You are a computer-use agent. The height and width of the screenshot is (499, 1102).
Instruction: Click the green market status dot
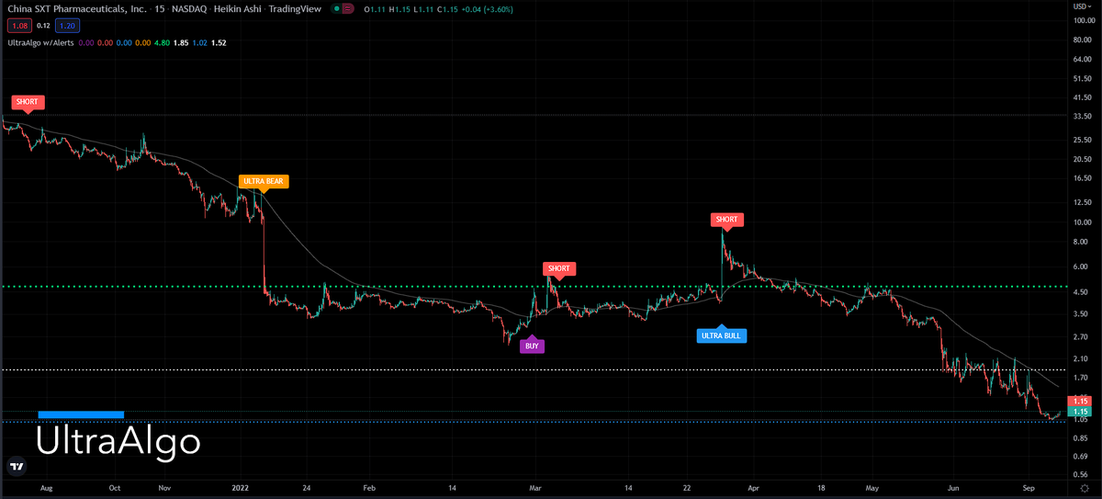click(336, 9)
